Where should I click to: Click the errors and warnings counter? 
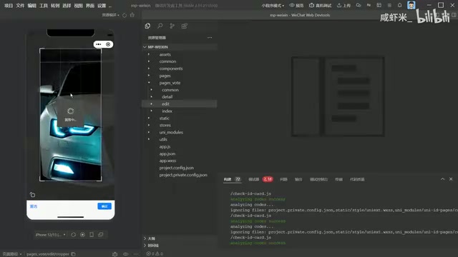point(155,253)
